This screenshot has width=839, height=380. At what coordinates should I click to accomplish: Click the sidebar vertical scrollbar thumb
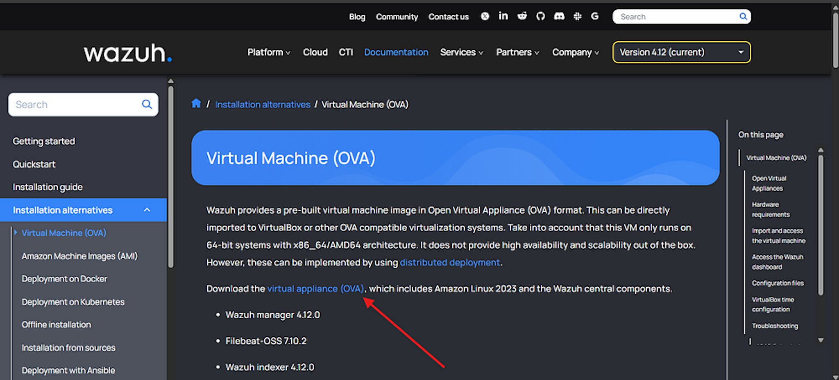pyautogui.click(x=171, y=177)
